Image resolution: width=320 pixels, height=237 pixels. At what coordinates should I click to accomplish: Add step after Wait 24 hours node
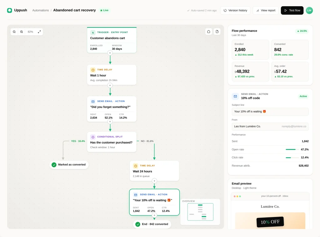pyautogui.click(x=154, y=181)
